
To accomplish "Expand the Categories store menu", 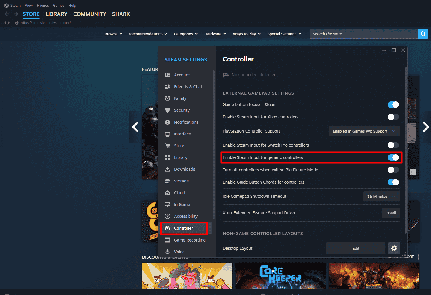I will pos(185,34).
